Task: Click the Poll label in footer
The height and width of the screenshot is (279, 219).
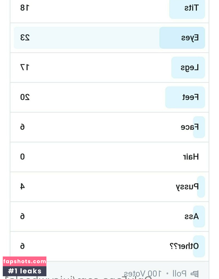Action: tap(179, 273)
